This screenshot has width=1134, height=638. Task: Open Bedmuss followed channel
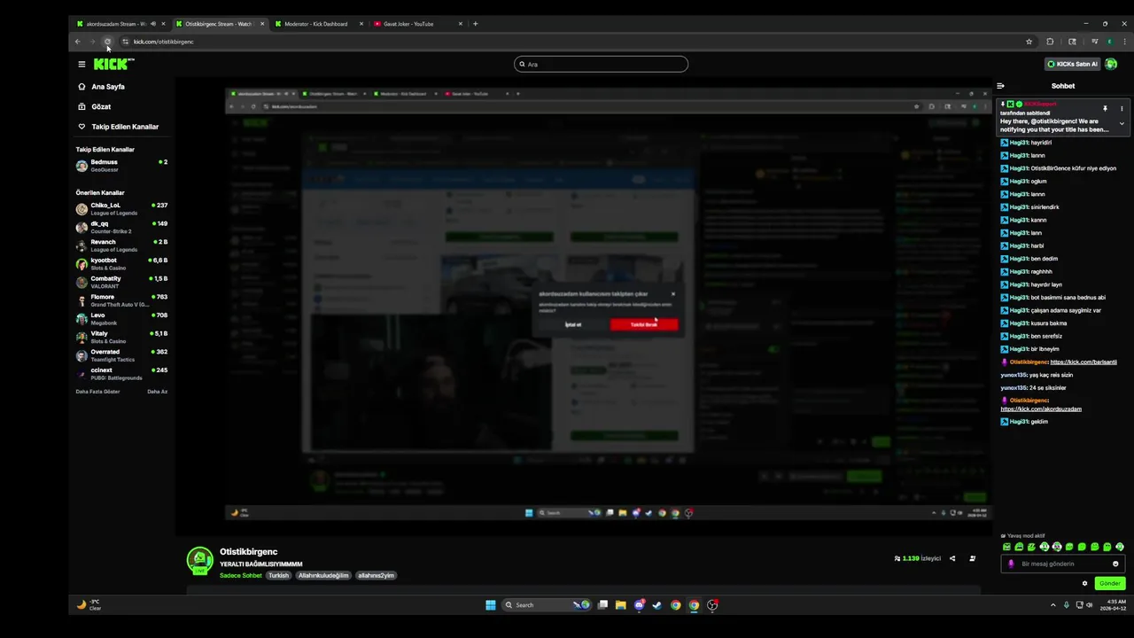121,165
